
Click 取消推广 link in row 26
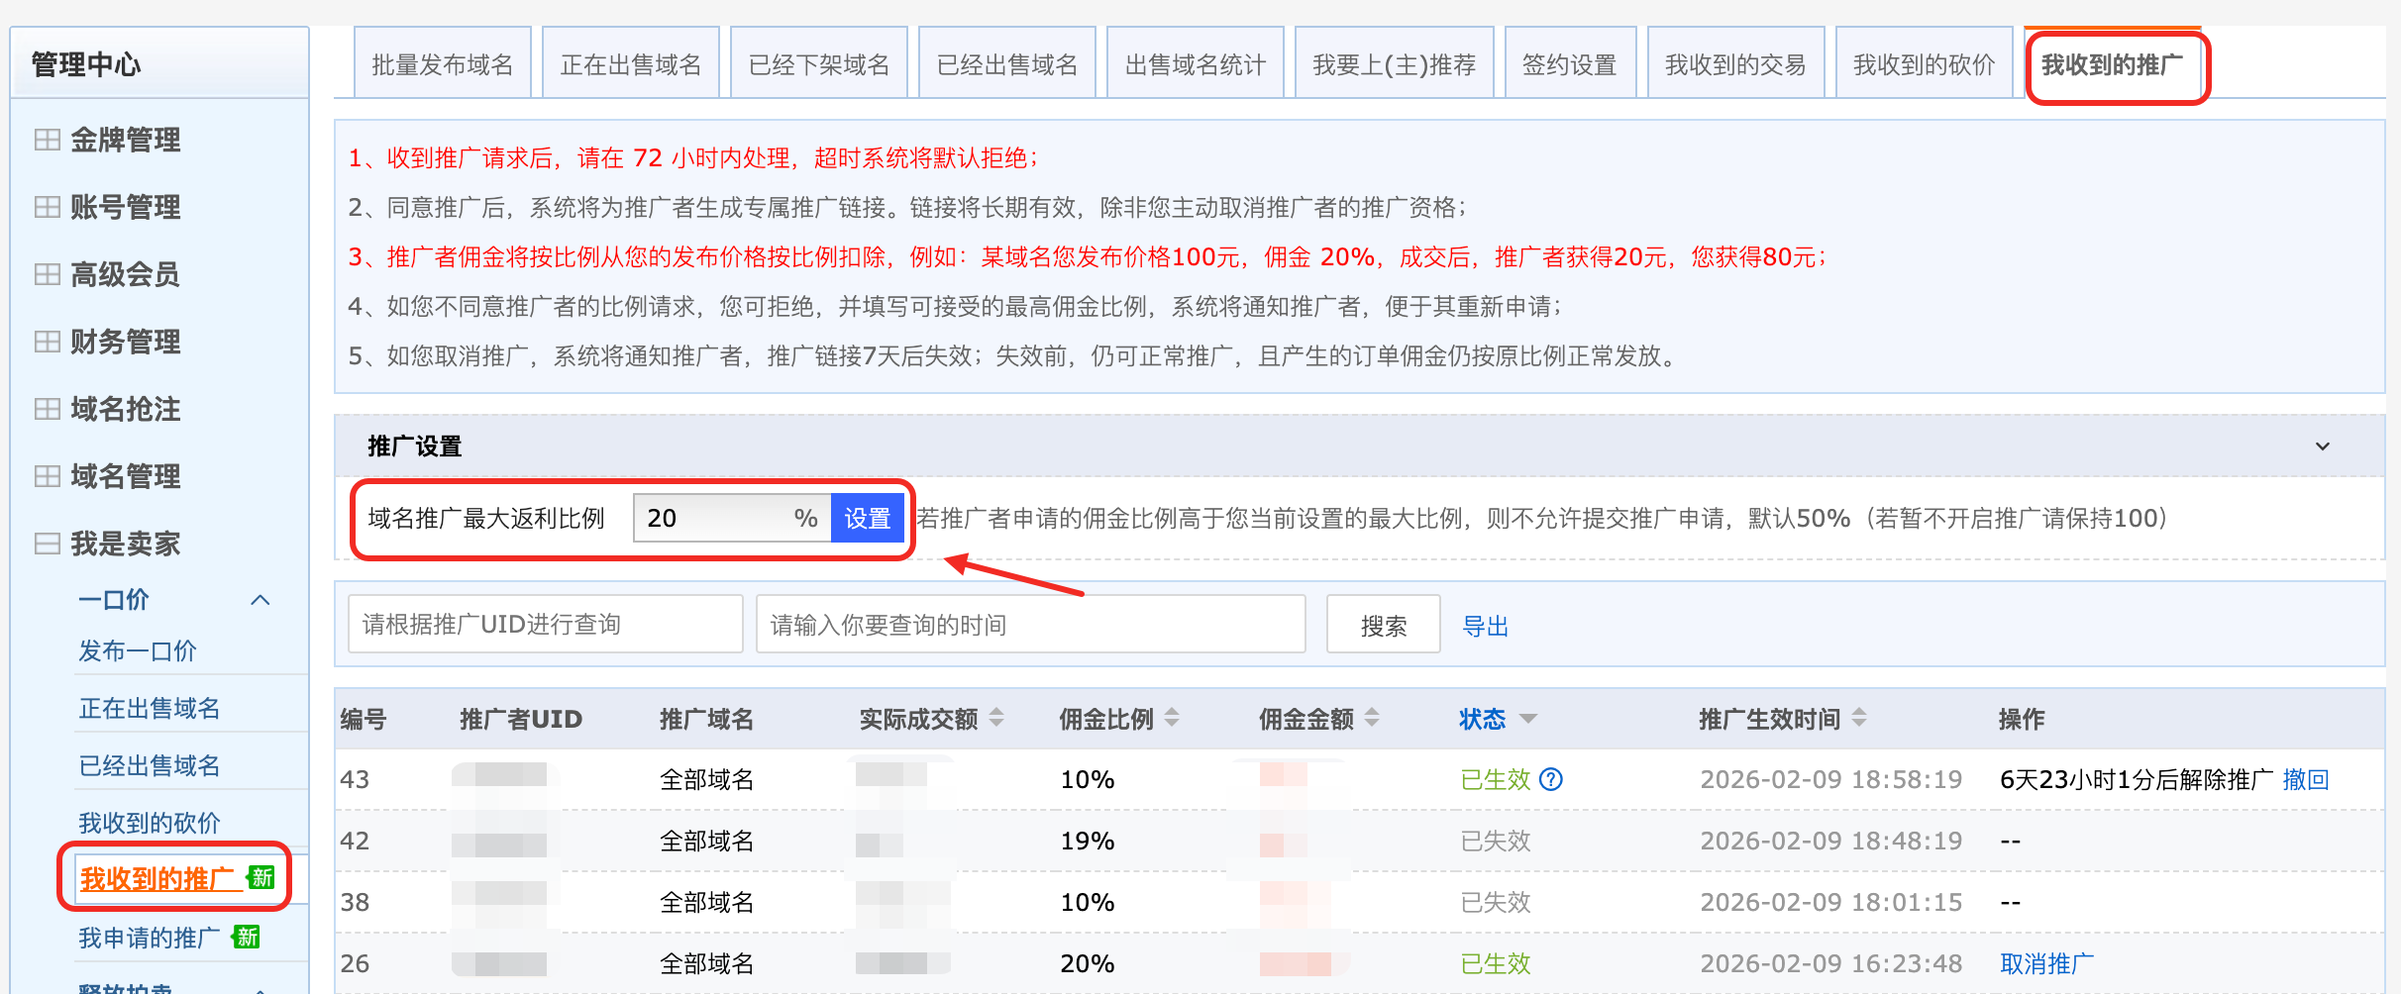[2046, 963]
